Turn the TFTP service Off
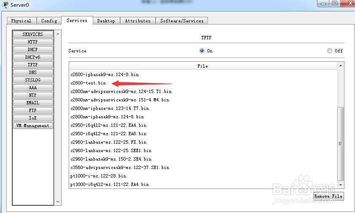Viewport: 355px width, 213px height. tap(330, 51)
